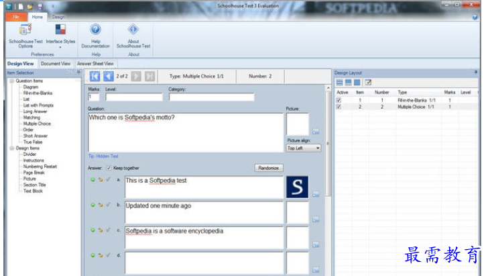Select Multiple Choice in item tree

click(37, 124)
